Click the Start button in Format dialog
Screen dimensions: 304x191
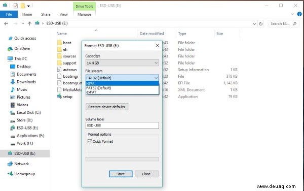121,174
